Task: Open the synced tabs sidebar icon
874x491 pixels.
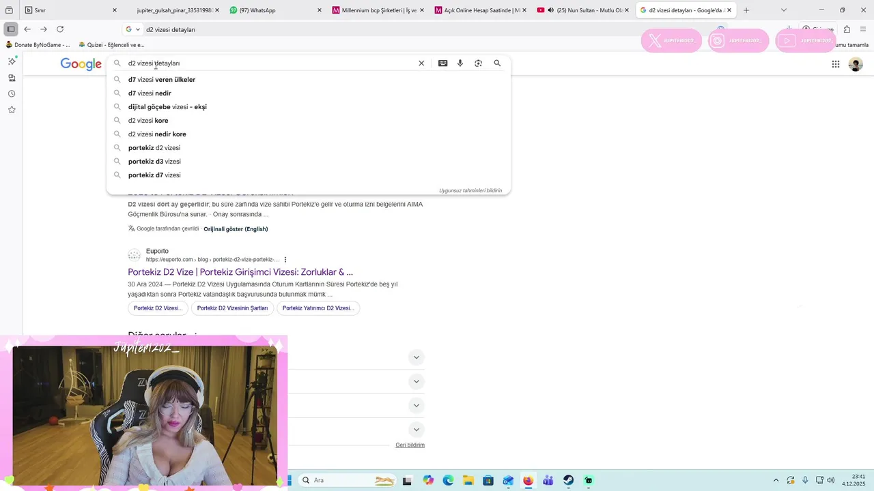Action: click(x=12, y=78)
